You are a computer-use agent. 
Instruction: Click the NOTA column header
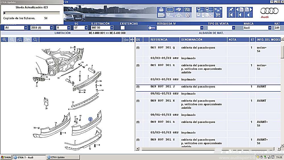238,40
